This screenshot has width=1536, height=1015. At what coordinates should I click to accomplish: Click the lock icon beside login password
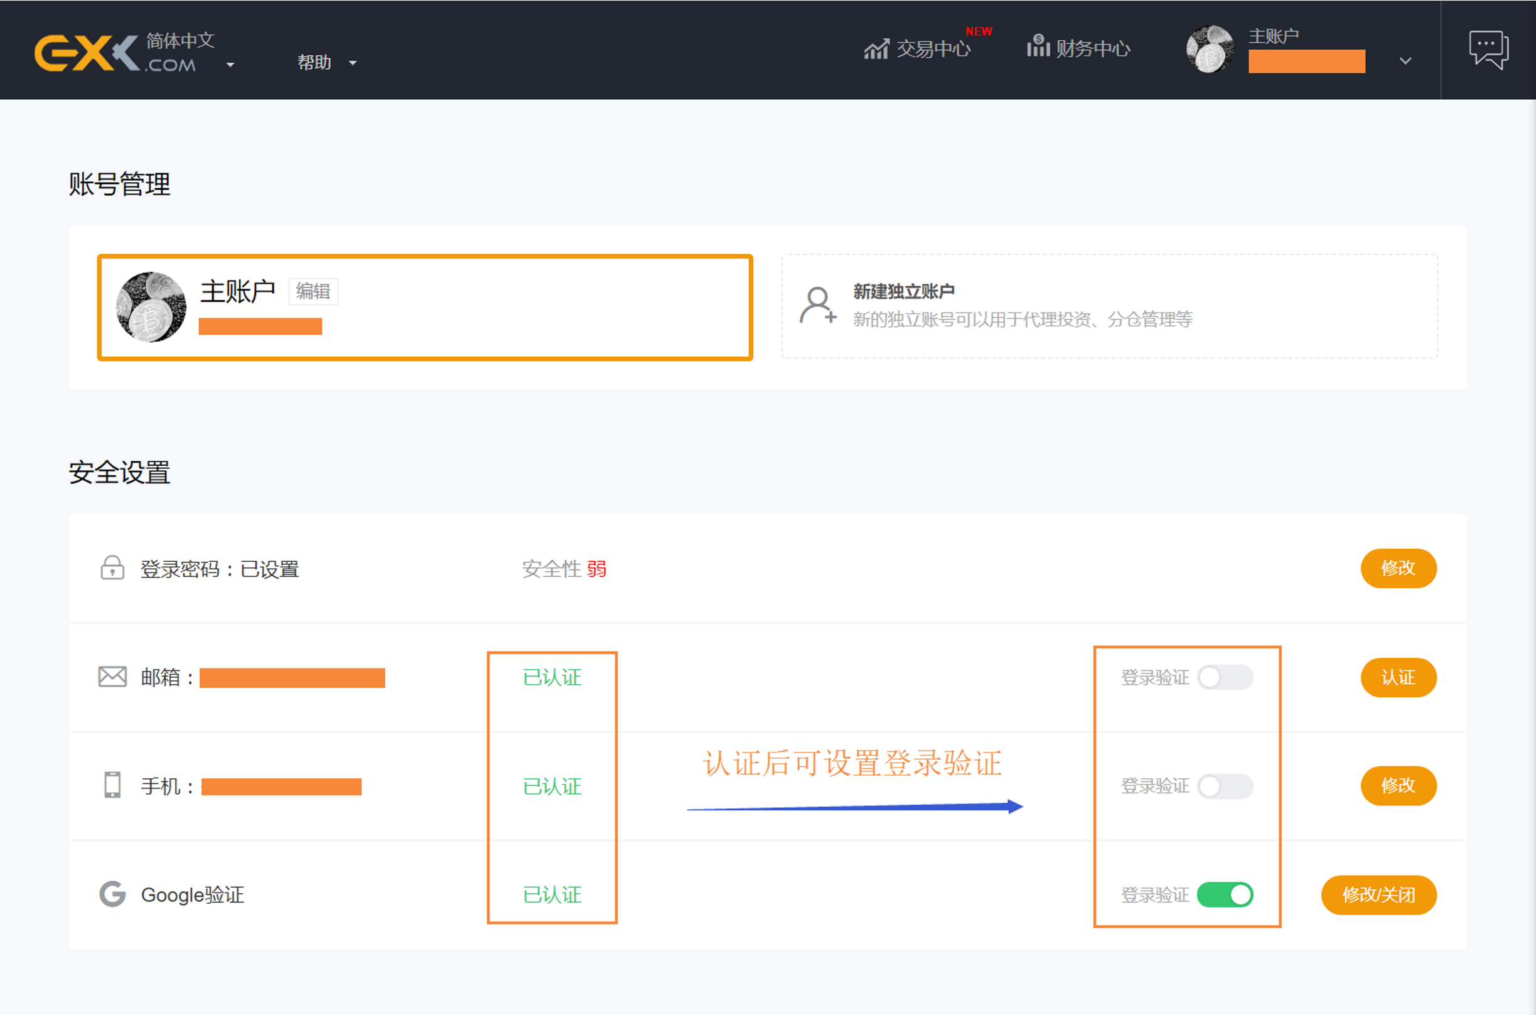point(112,567)
